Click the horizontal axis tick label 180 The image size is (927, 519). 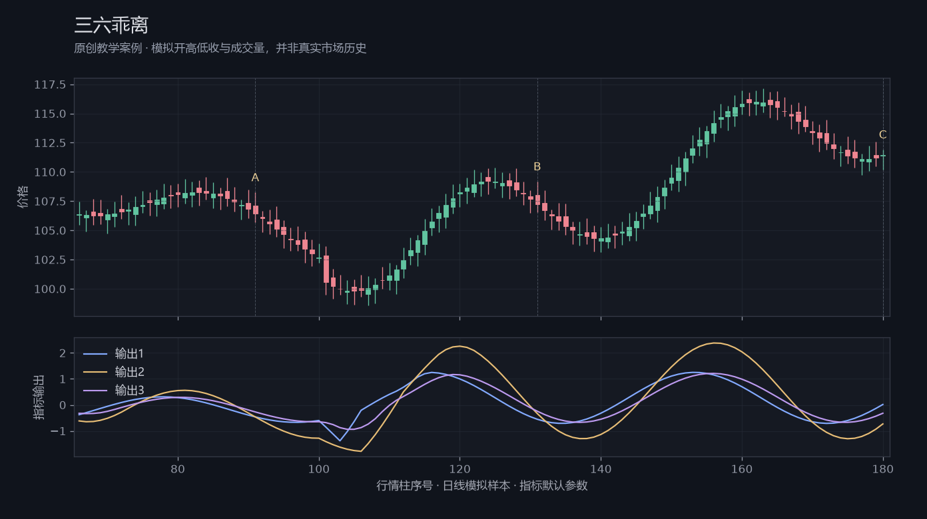point(883,468)
